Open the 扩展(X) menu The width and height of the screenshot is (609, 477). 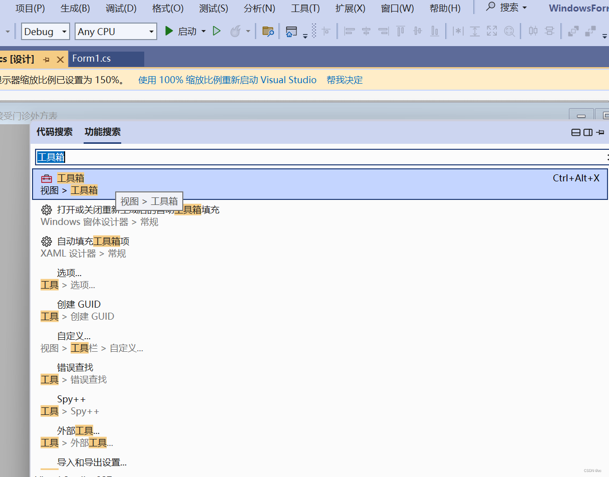(351, 8)
